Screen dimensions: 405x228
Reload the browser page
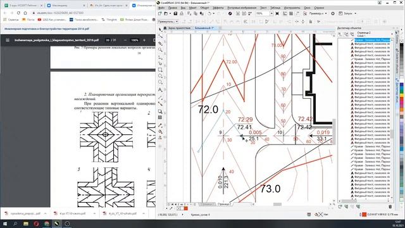(18, 13)
